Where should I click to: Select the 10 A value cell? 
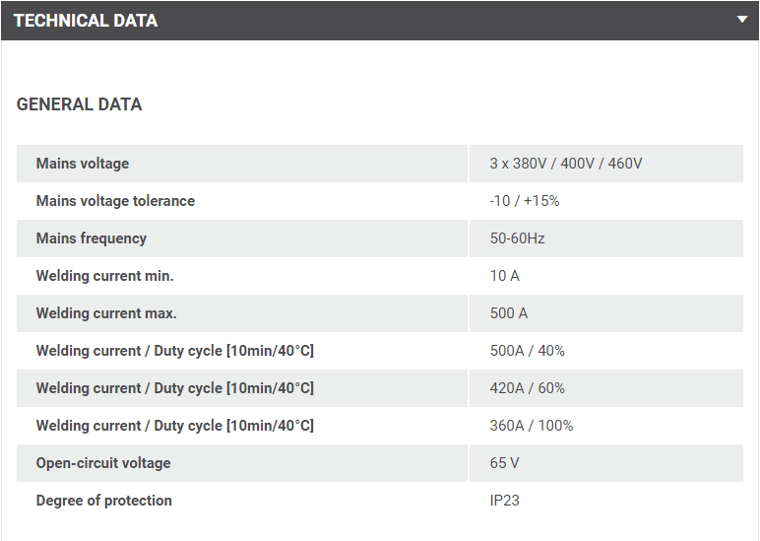[x=504, y=276]
